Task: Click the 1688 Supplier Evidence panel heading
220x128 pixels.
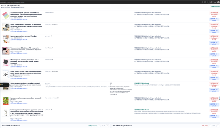Action: 122,126
